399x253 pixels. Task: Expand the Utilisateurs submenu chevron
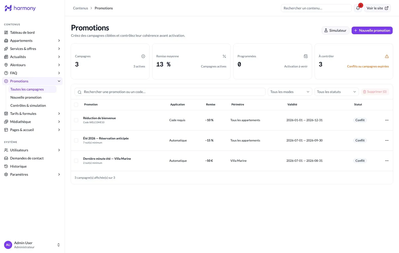pos(59,150)
